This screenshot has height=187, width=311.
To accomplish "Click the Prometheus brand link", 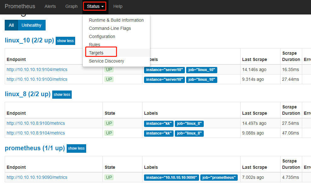I will 20,6.
